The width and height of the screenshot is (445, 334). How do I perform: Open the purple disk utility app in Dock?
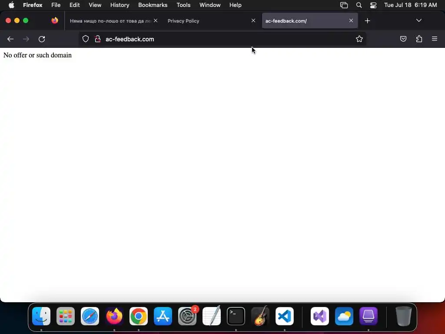(x=369, y=316)
